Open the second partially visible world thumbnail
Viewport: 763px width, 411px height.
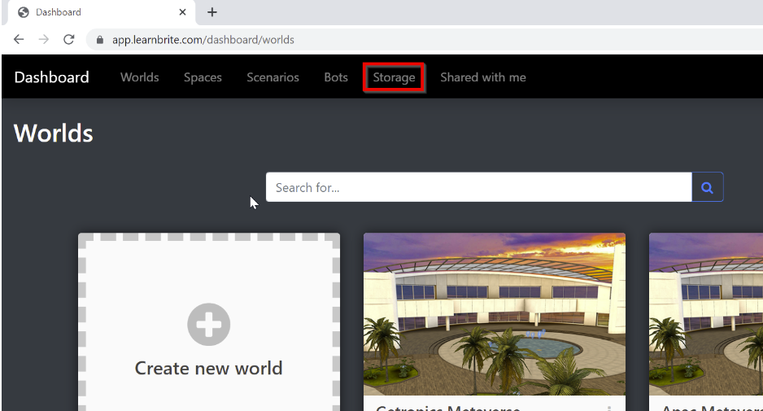pos(706,314)
